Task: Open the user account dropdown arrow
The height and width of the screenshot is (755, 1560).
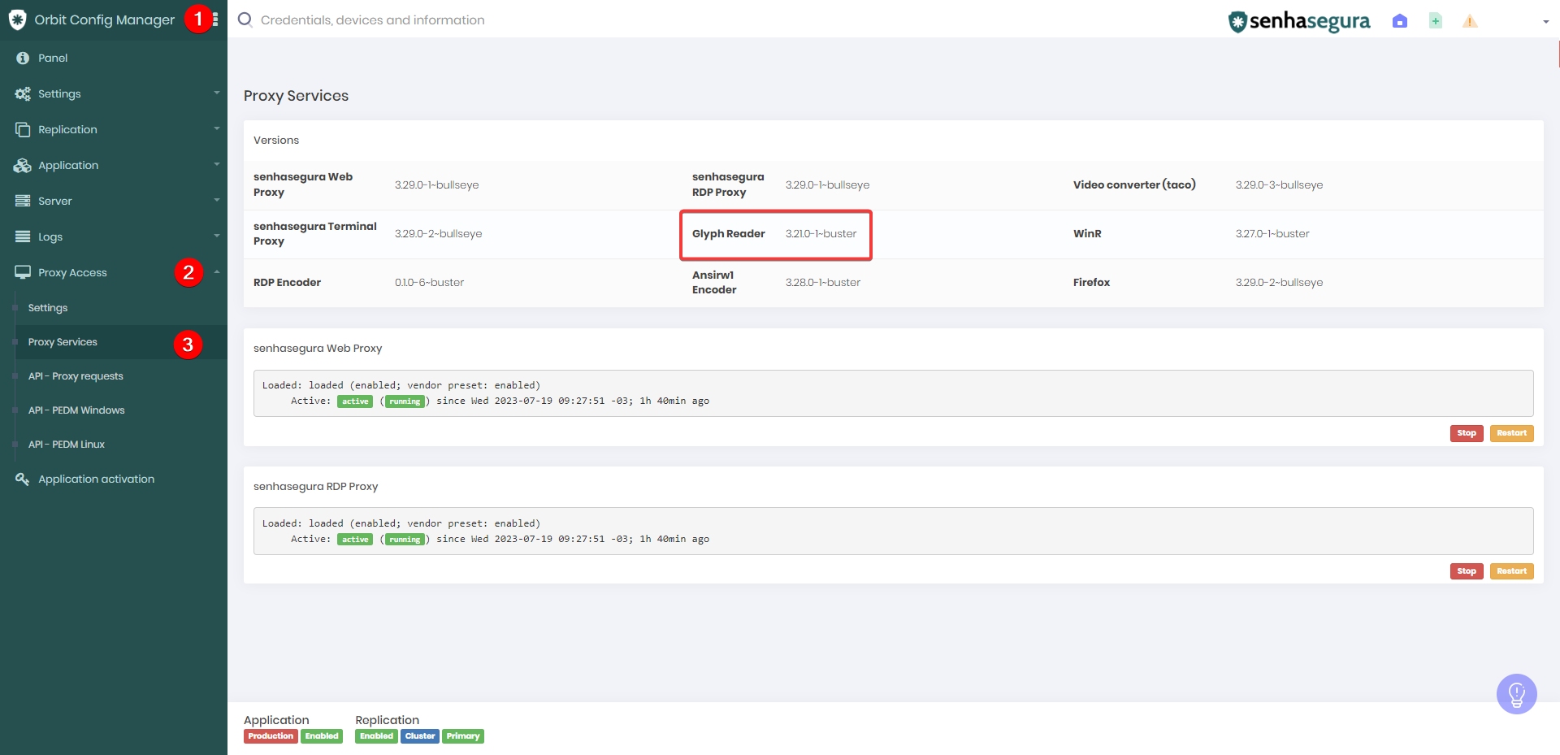Action: pos(1545,22)
